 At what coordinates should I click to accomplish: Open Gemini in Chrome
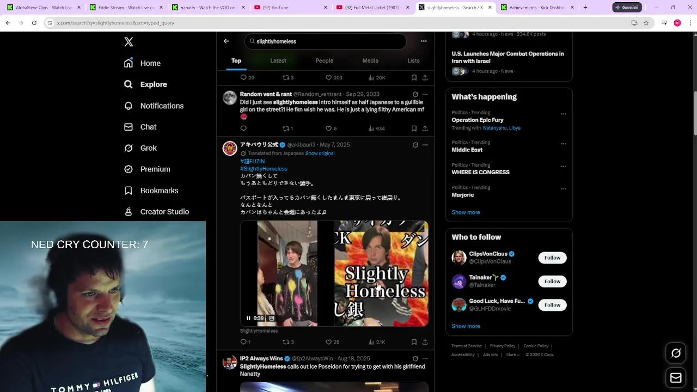pyautogui.click(x=626, y=8)
